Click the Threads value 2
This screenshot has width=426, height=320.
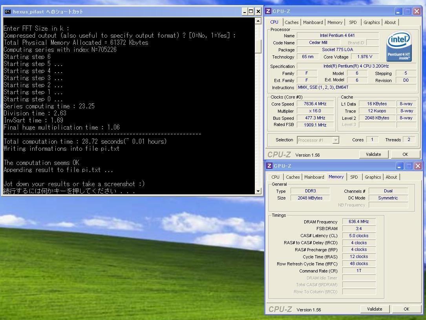409,140
